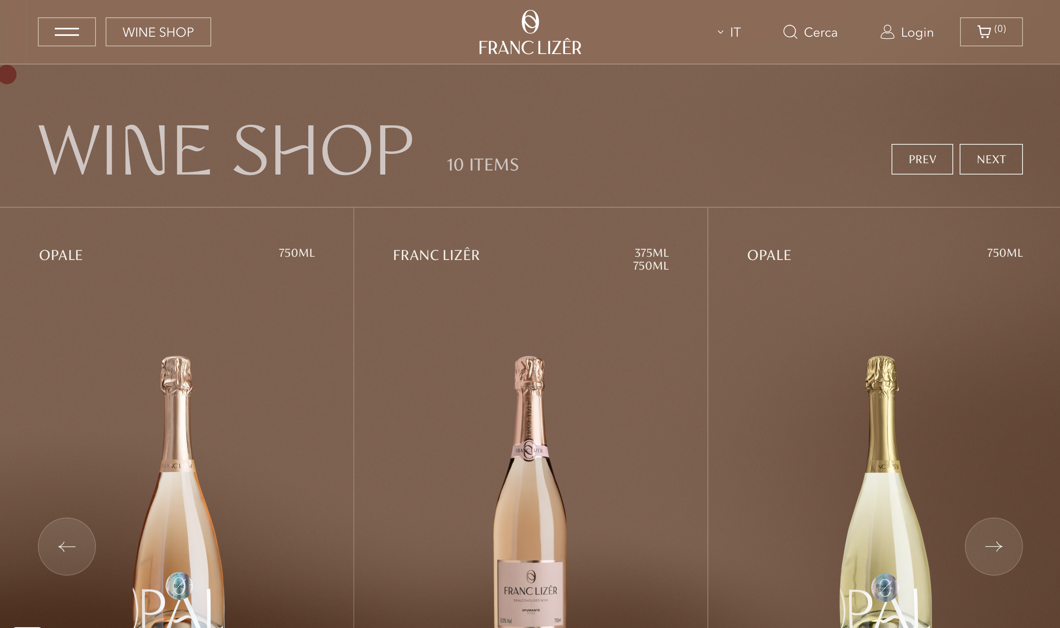Open the FRANC LIZÊR product title
1060x628 pixels.
tap(436, 254)
